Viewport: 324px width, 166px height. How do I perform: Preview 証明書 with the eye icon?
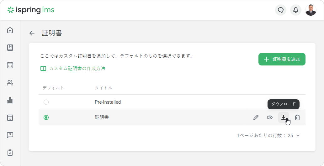coord(270,117)
